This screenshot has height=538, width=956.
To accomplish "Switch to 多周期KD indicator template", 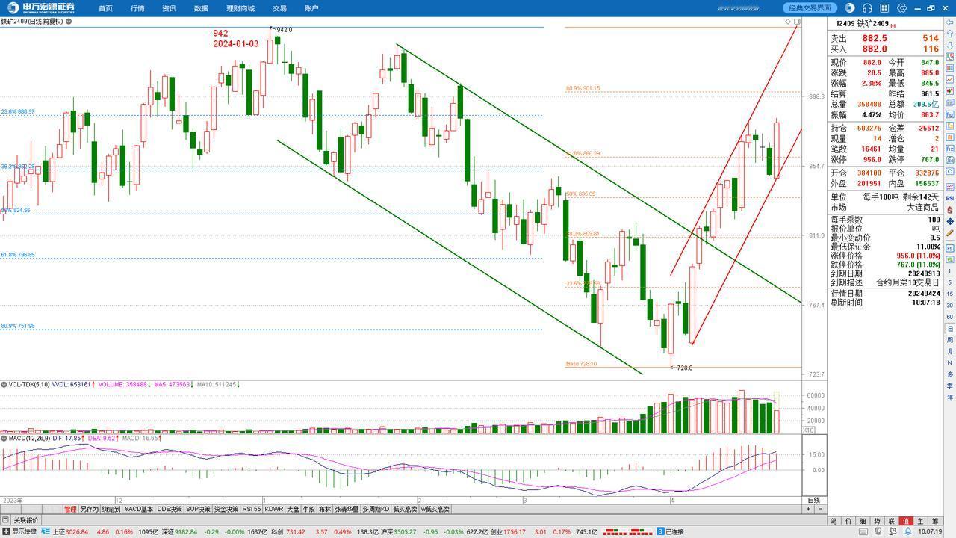I will 376,509.
